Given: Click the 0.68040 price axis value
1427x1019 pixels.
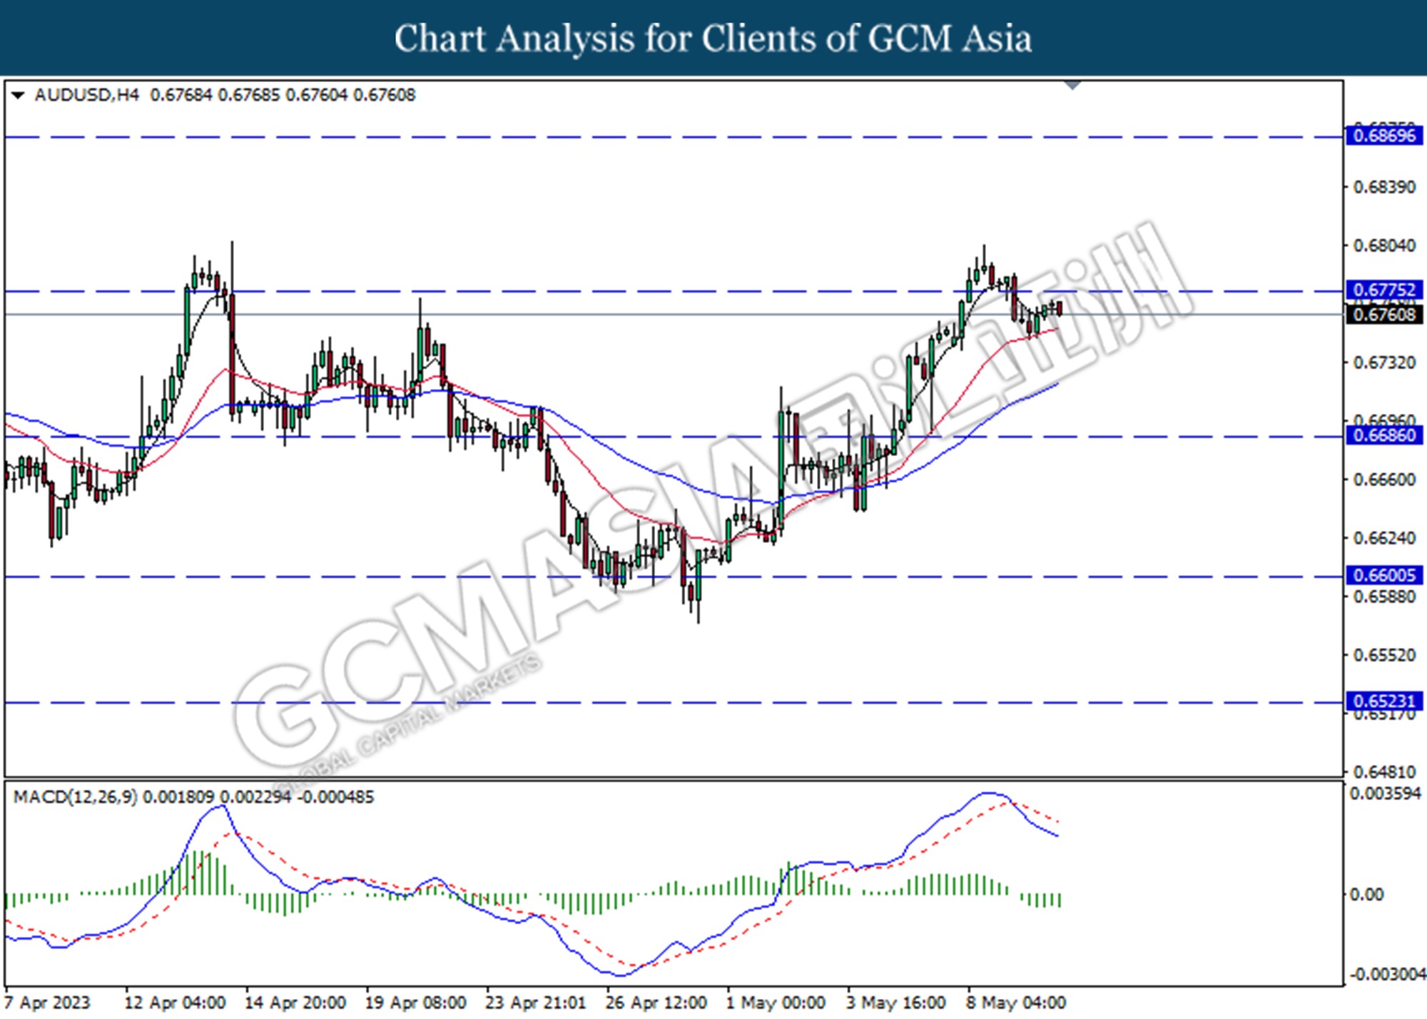Looking at the screenshot, I should pyautogui.click(x=1384, y=245).
